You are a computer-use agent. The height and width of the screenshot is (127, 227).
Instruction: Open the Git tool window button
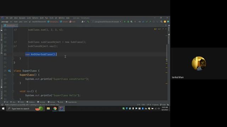click(x=6, y=102)
